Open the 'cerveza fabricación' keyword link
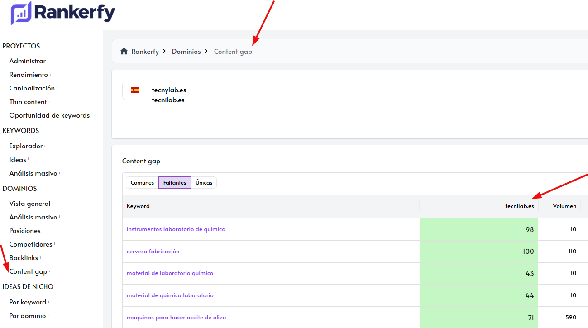The height and width of the screenshot is (328, 588). click(x=153, y=252)
